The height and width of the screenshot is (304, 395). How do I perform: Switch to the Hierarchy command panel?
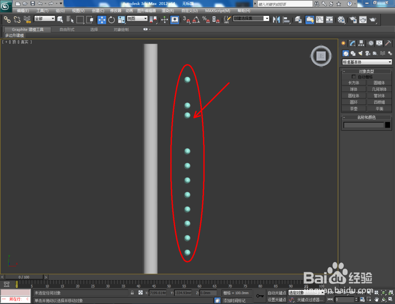[x=361, y=43]
